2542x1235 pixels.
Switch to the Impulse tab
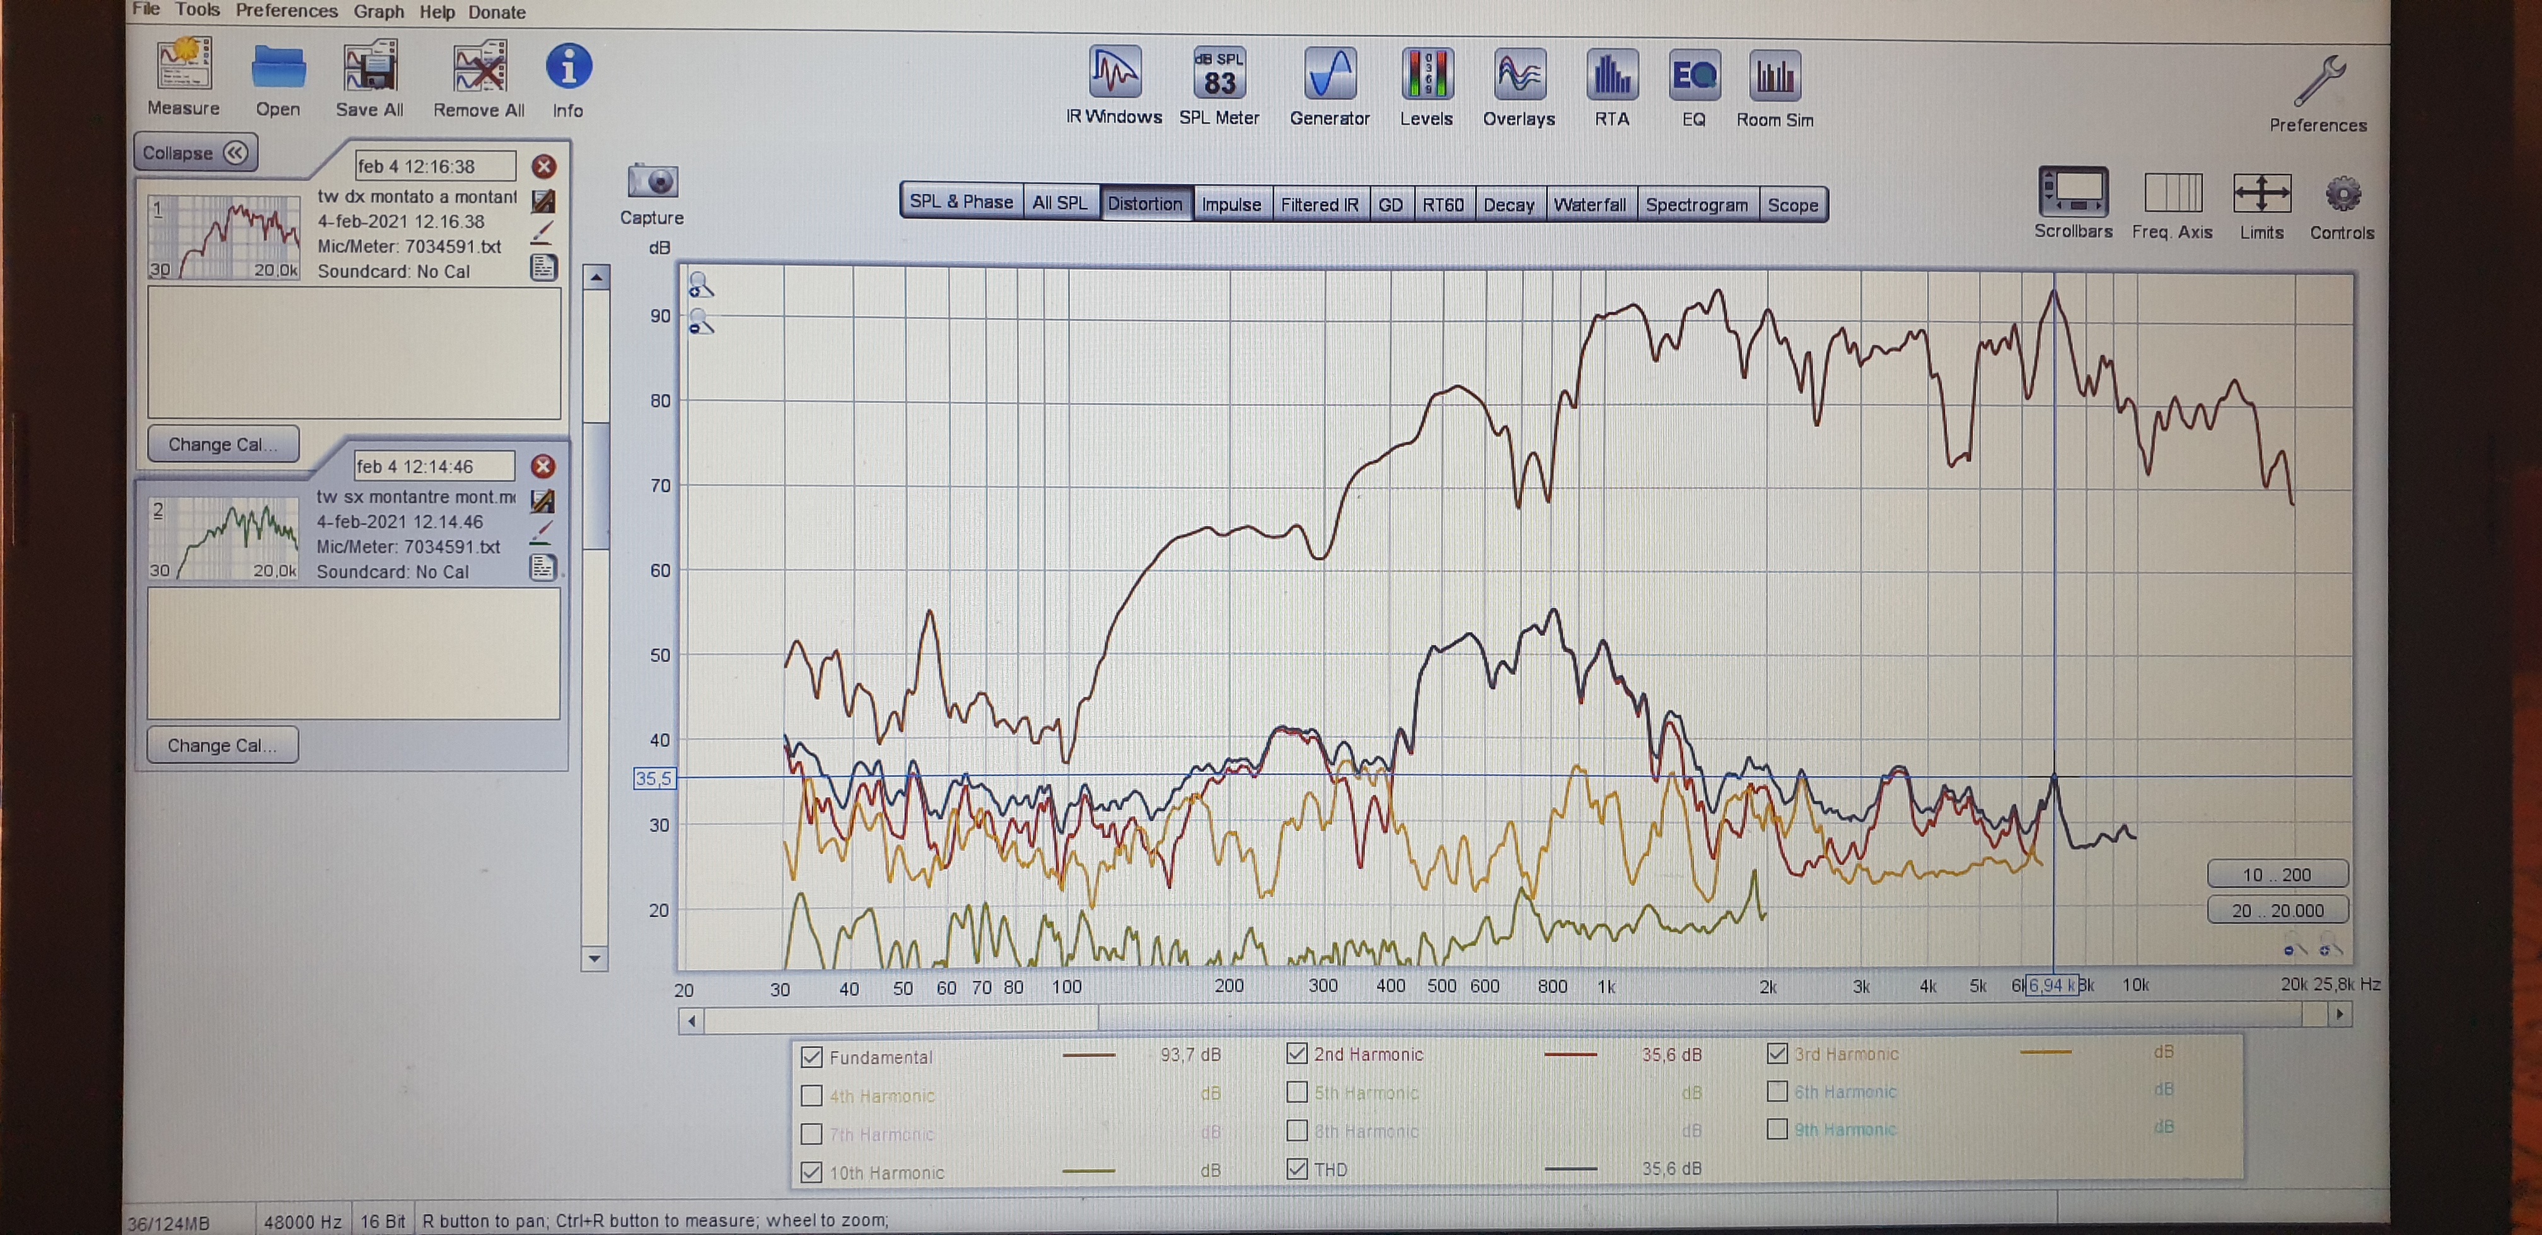tap(1231, 203)
